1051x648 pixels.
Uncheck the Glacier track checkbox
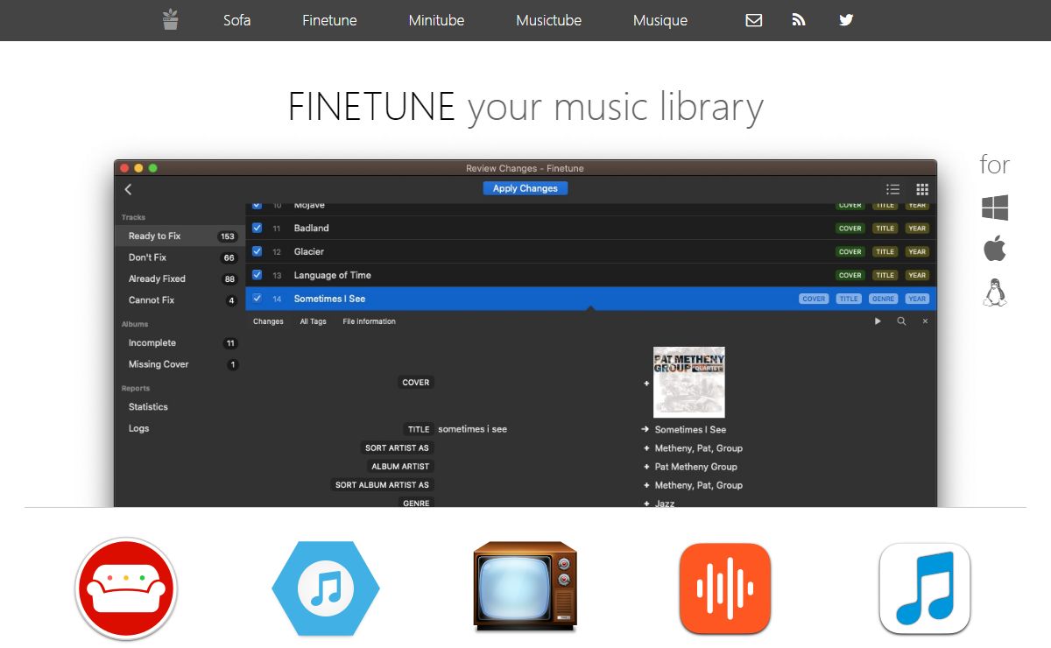click(x=257, y=251)
